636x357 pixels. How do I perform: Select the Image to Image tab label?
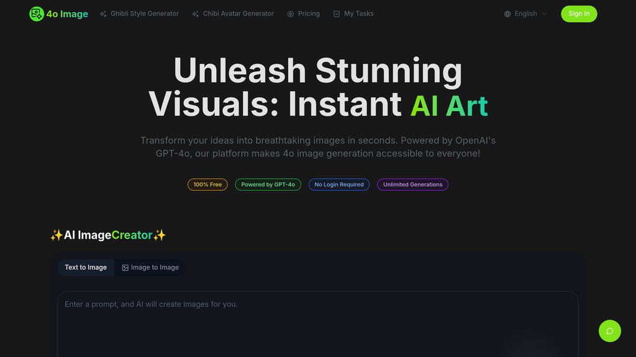155,268
